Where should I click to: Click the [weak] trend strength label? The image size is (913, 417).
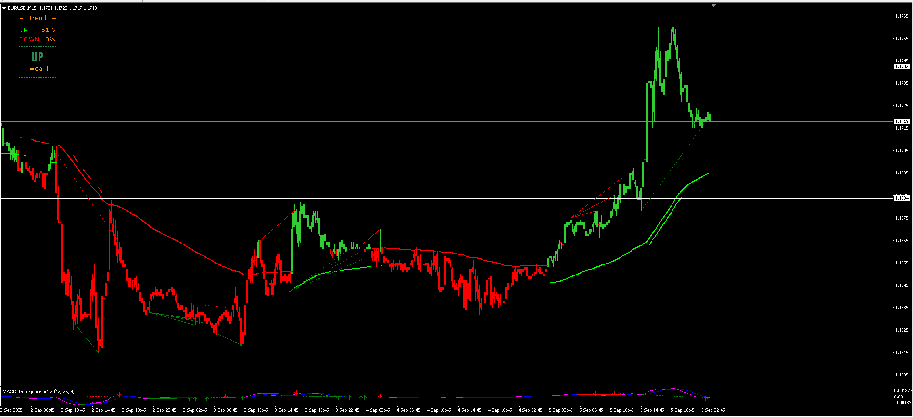pos(38,69)
